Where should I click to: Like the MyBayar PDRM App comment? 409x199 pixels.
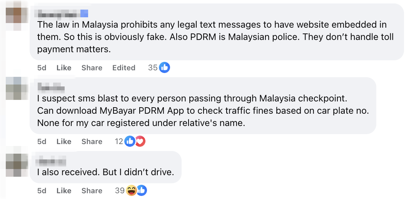64,141
